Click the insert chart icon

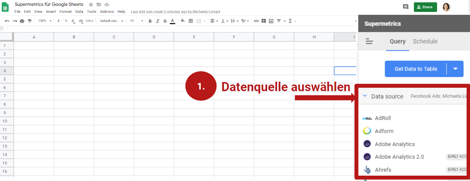point(271,21)
